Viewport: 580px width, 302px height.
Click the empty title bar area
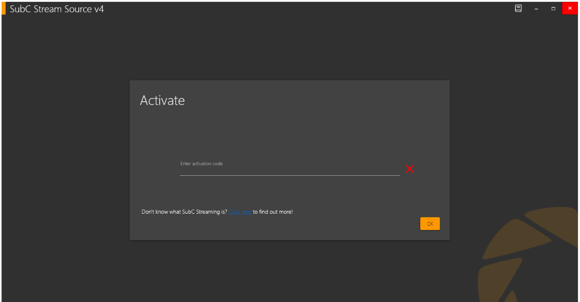[x=308, y=9]
